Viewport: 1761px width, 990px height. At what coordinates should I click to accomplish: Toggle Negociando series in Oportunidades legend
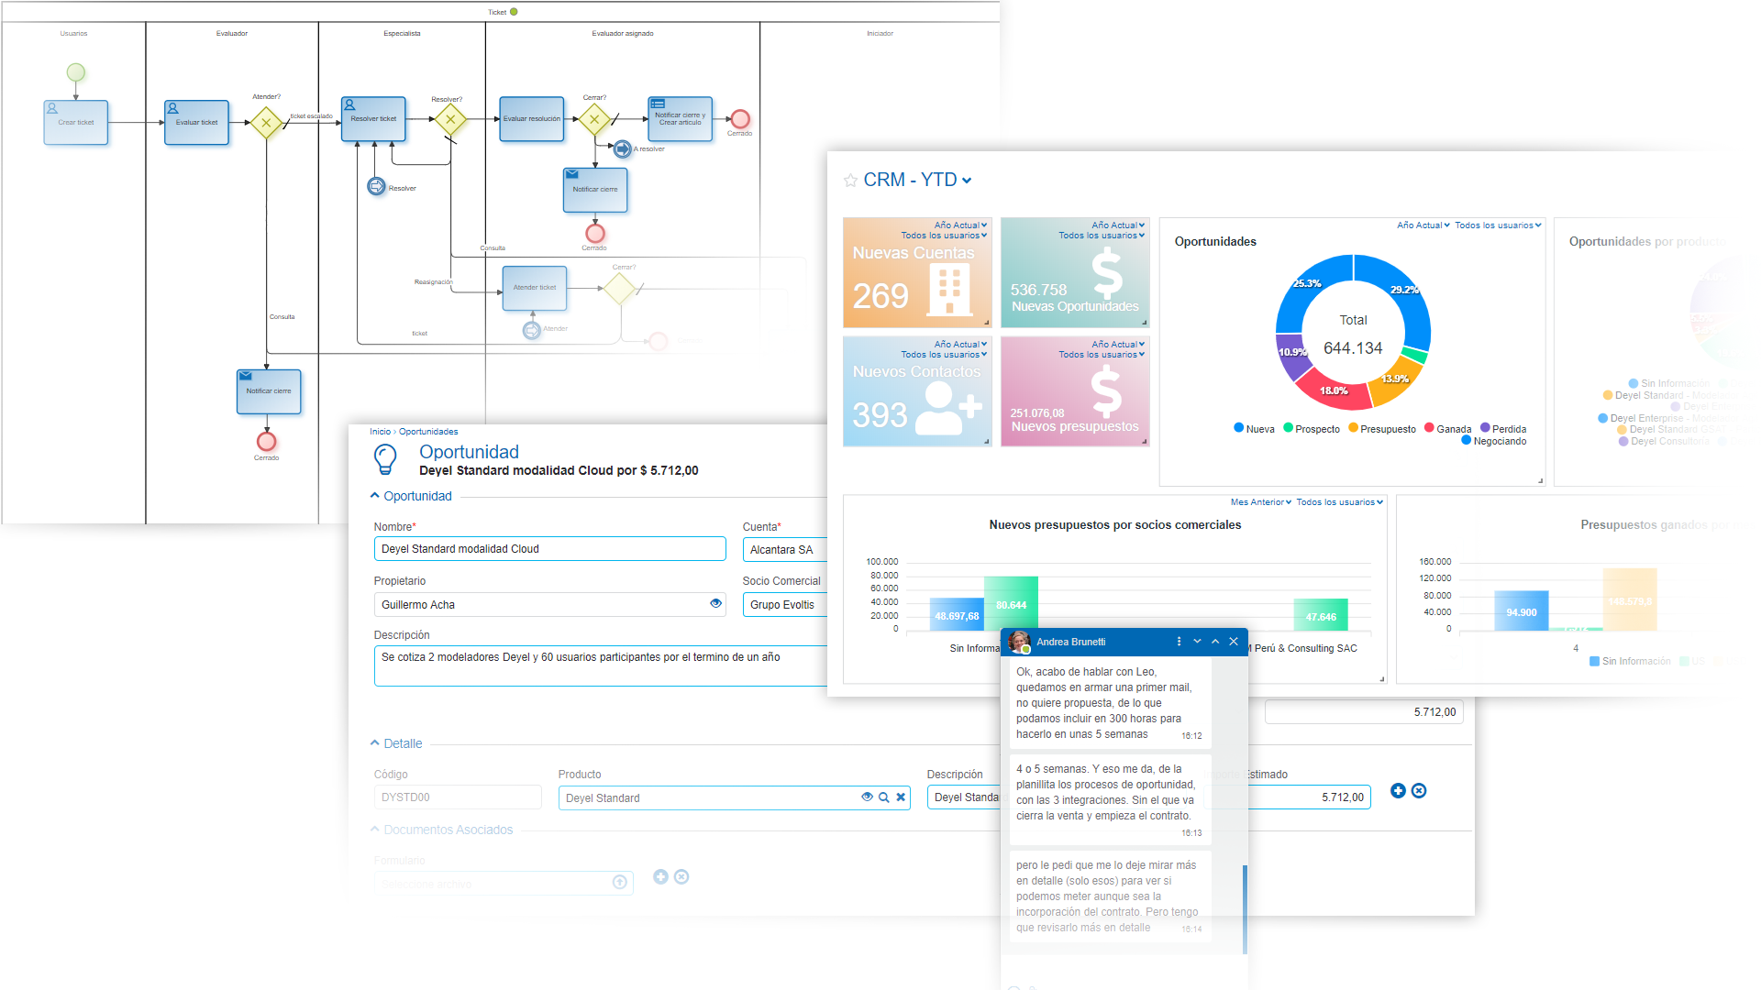point(1493,441)
